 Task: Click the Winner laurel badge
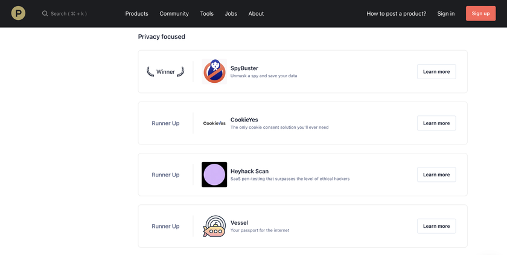(165, 71)
